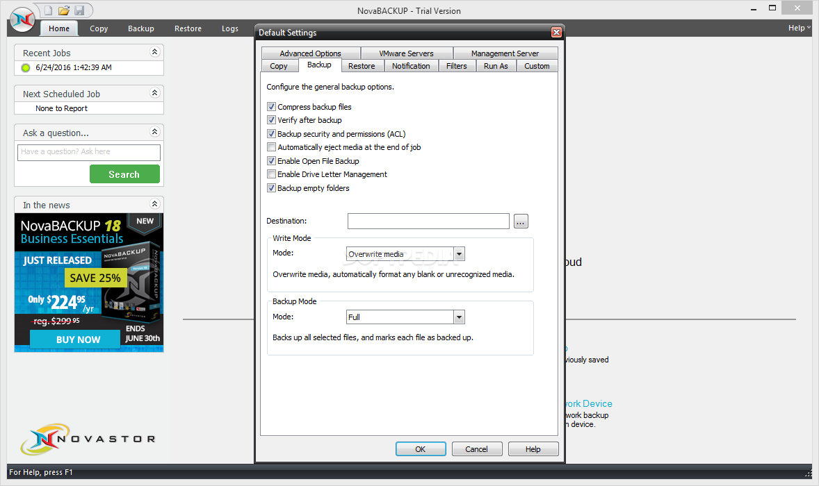
Task: Confirm settings with the OK button
Action: pyautogui.click(x=421, y=449)
